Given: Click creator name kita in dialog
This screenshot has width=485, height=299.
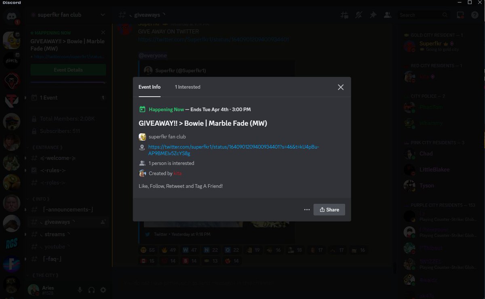Looking at the screenshot, I should click(x=177, y=173).
